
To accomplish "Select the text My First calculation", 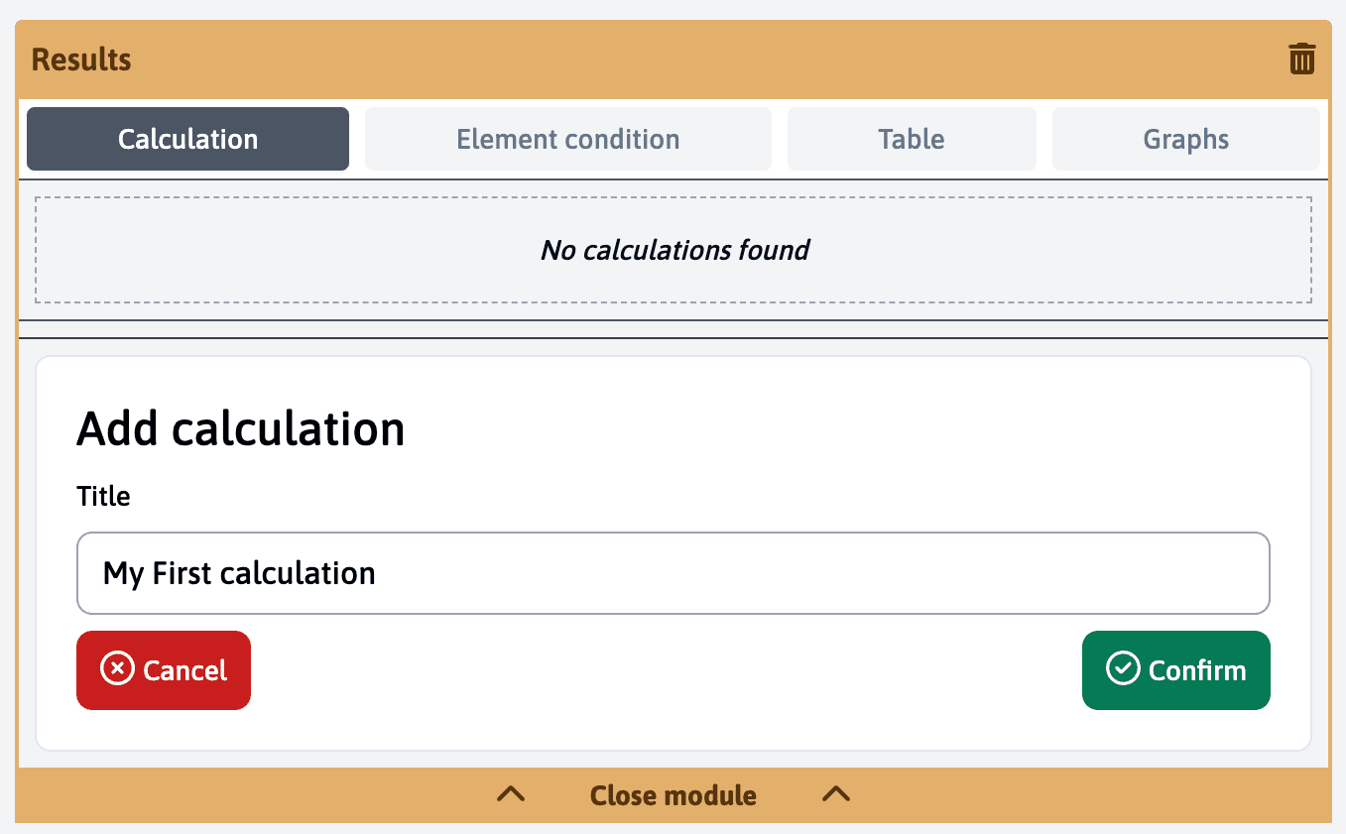I will click(238, 573).
